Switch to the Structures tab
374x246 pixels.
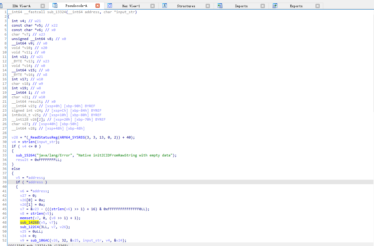[x=186, y=6]
